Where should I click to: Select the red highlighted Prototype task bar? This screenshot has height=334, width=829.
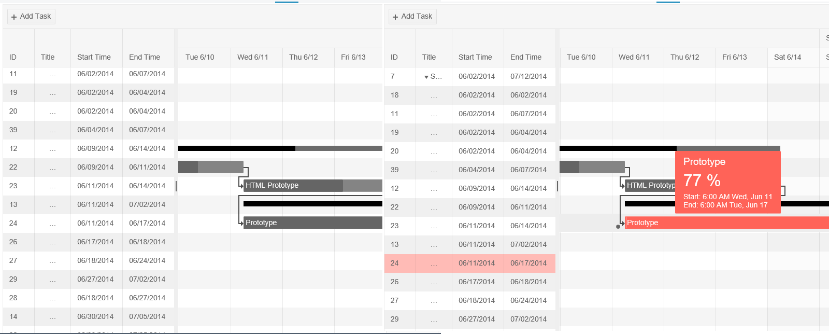point(725,223)
